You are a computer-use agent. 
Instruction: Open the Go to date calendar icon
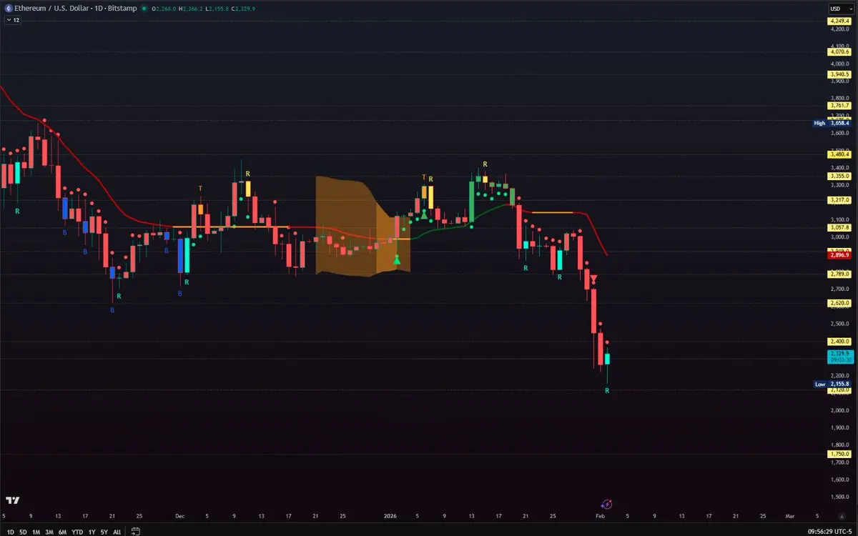tap(135, 532)
